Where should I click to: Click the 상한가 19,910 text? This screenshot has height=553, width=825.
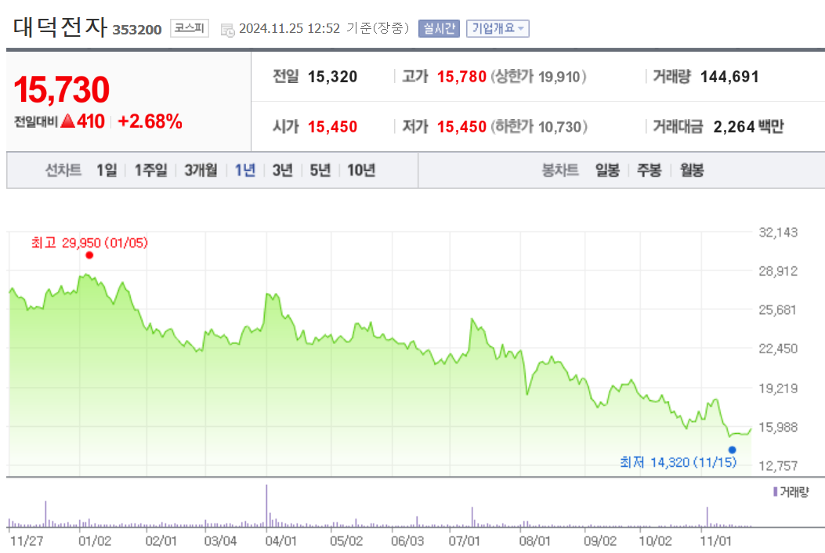(x=538, y=77)
